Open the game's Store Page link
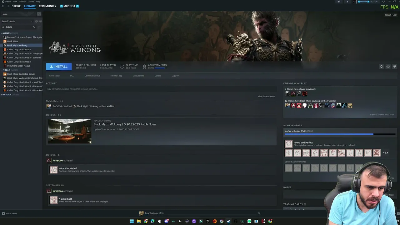This screenshot has height=225, width=400. point(54,76)
